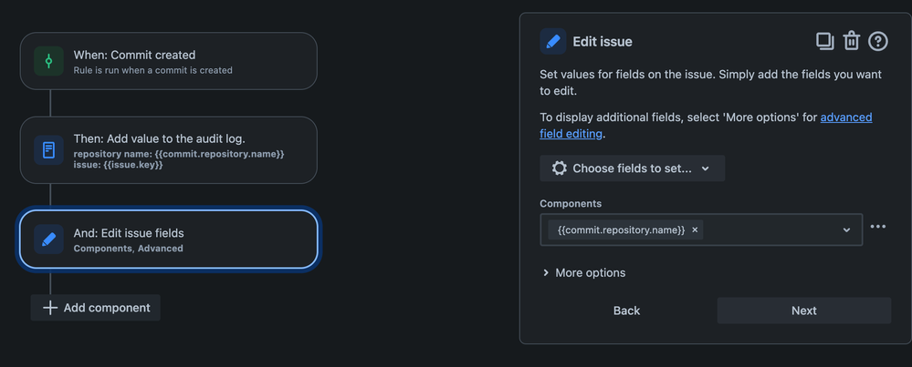912x367 pixels.
Task: Click the green commit trigger icon
Action: (48, 61)
